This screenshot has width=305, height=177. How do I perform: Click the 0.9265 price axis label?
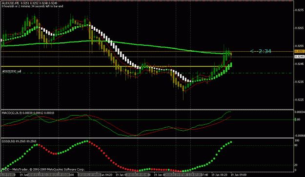pos(299,28)
